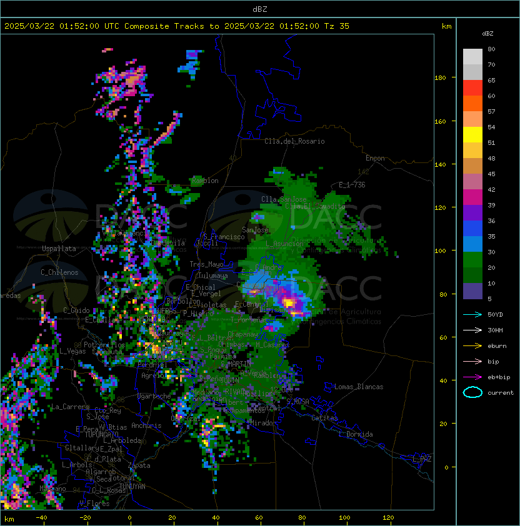
Task: Click the 'current' legend label
Action: [x=501, y=392]
